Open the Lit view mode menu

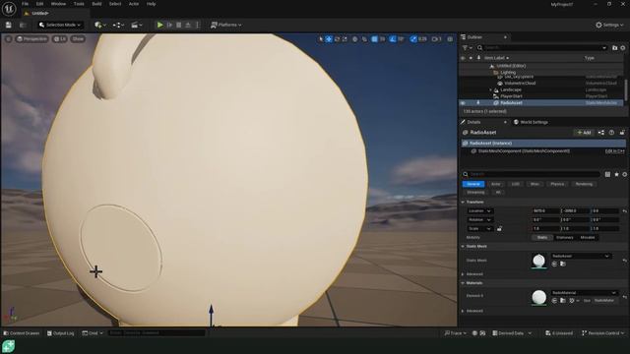coord(60,39)
